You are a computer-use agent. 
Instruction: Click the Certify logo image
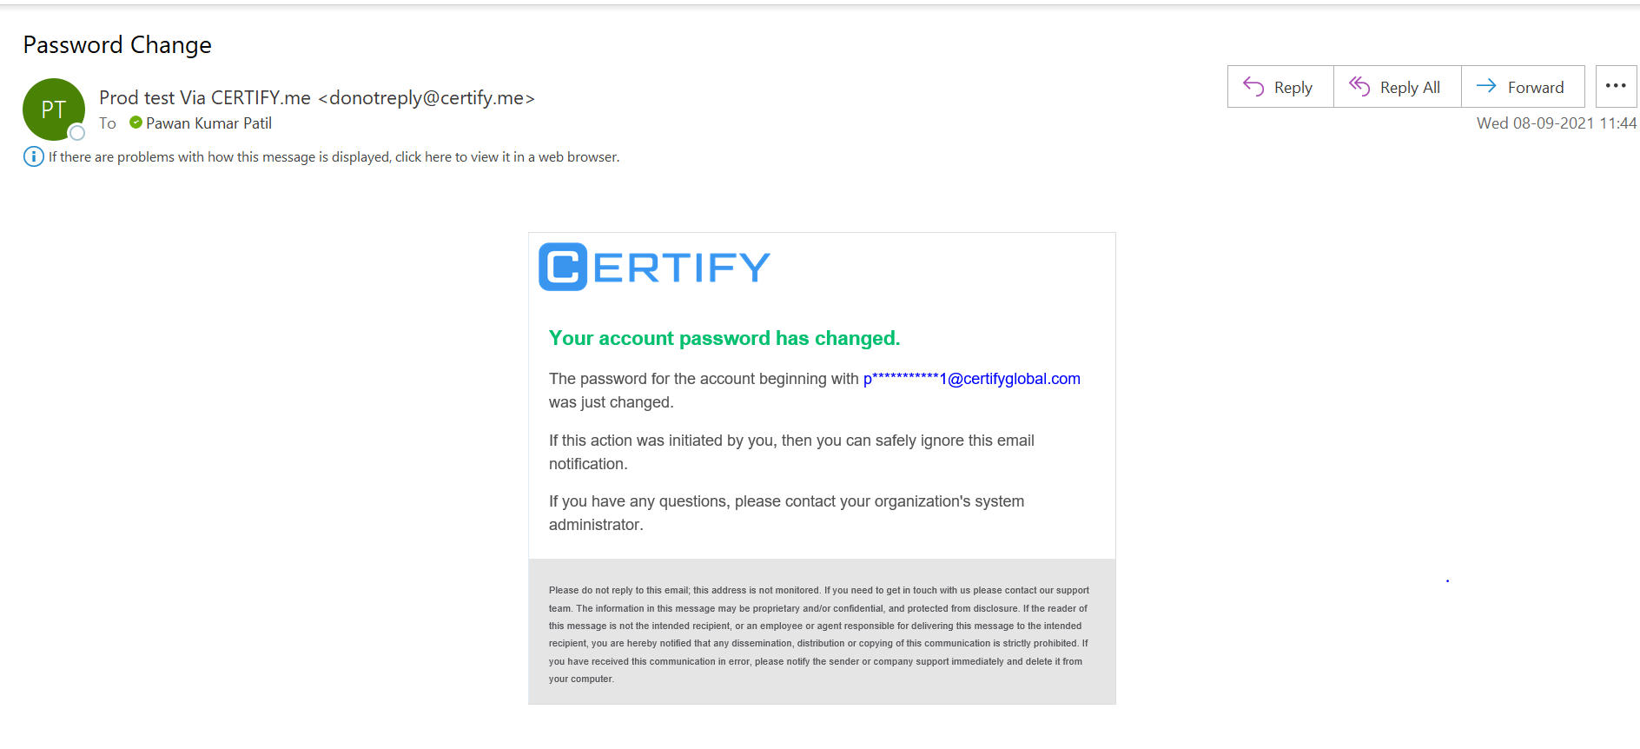(654, 267)
